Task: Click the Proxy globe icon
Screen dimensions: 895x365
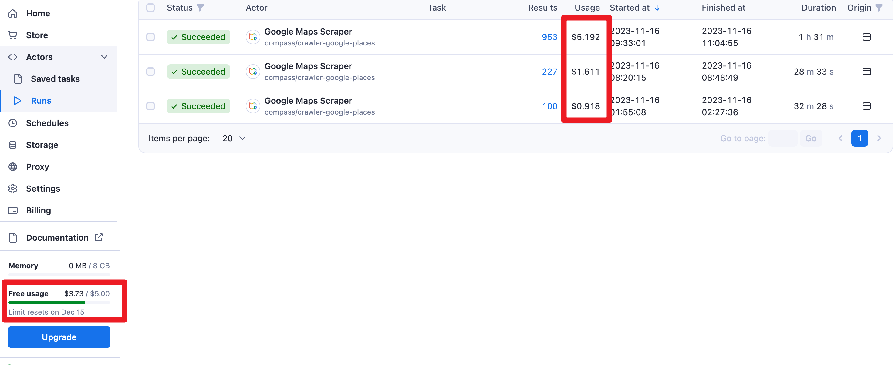Action: (13, 167)
